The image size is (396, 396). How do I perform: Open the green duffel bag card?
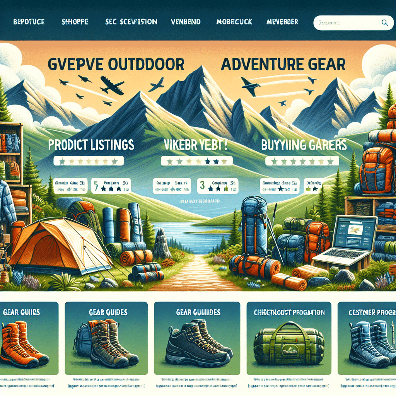[x=289, y=338]
